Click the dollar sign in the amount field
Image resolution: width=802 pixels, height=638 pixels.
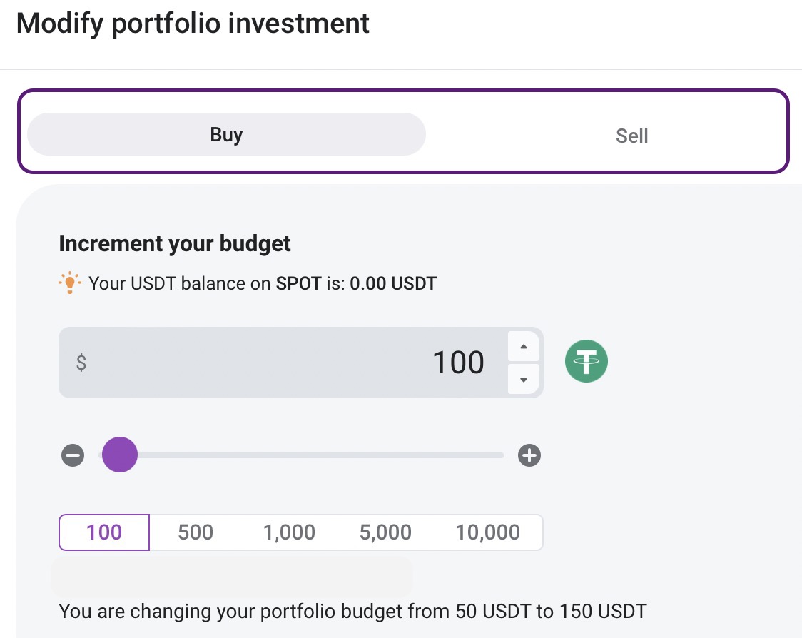point(81,363)
